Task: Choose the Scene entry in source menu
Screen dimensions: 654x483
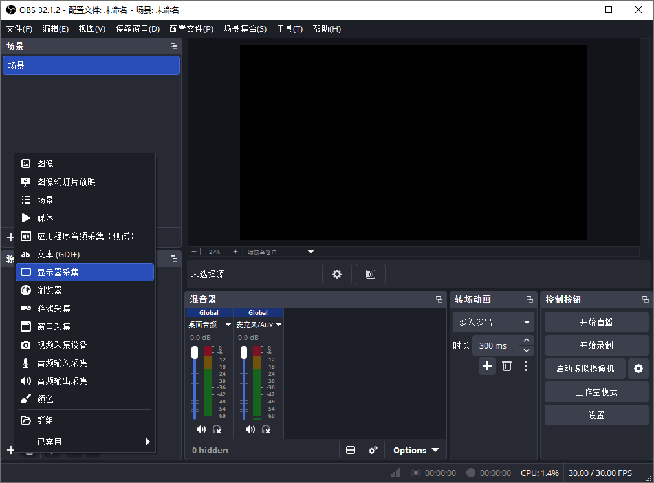Action: 85,200
